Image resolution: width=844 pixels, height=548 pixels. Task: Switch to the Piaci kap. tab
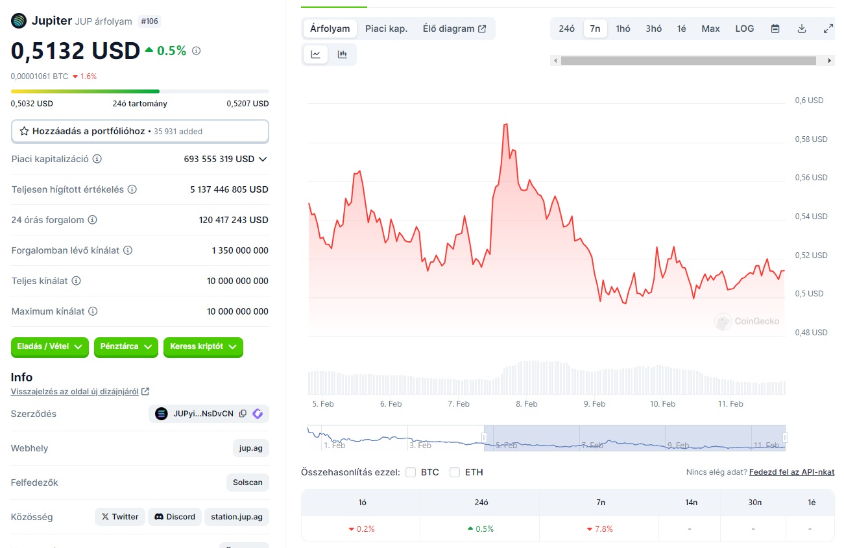[x=386, y=29]
